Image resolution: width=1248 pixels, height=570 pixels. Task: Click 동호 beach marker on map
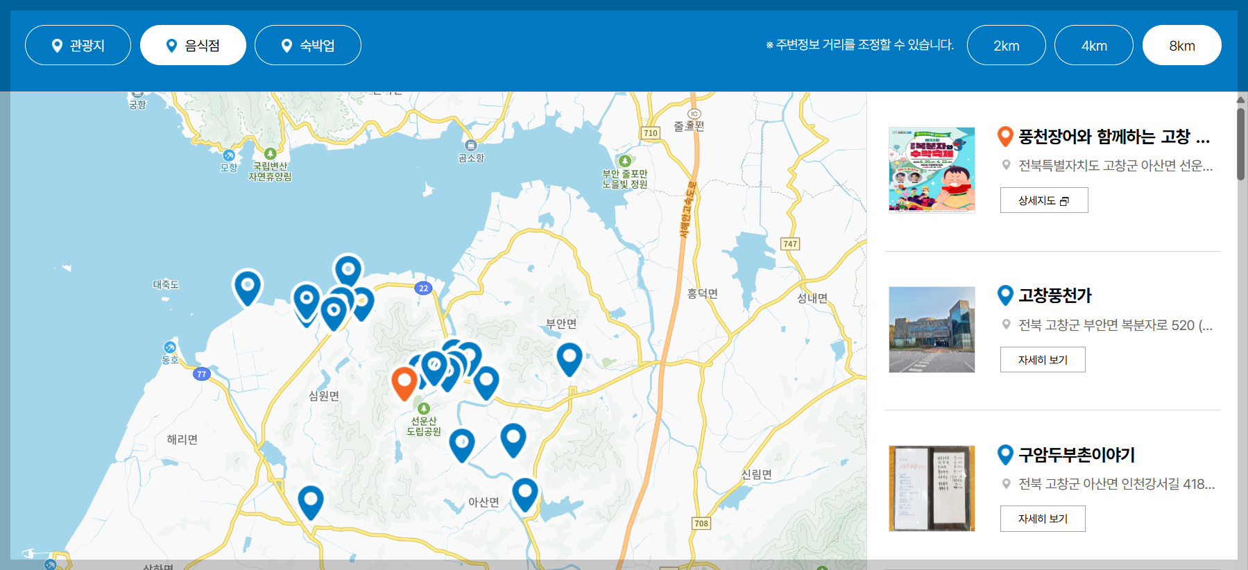pos(170,347)
